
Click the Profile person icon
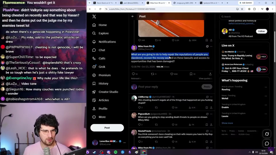(x=94, y=108)
